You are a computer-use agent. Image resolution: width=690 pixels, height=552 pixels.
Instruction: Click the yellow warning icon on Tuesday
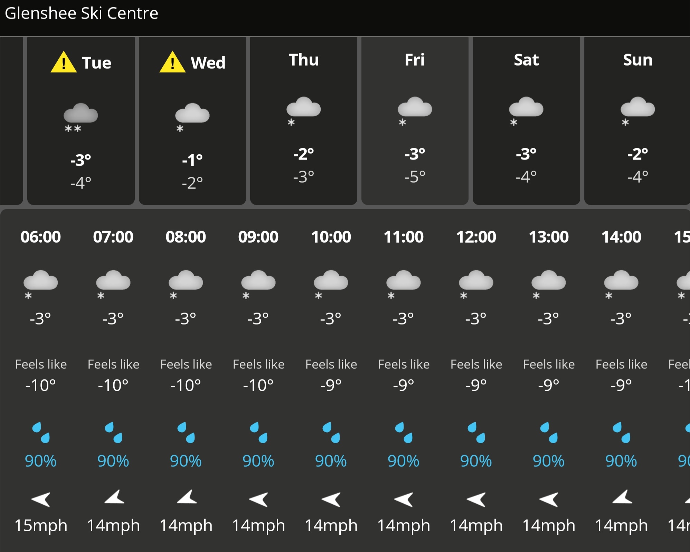[64, 62]
